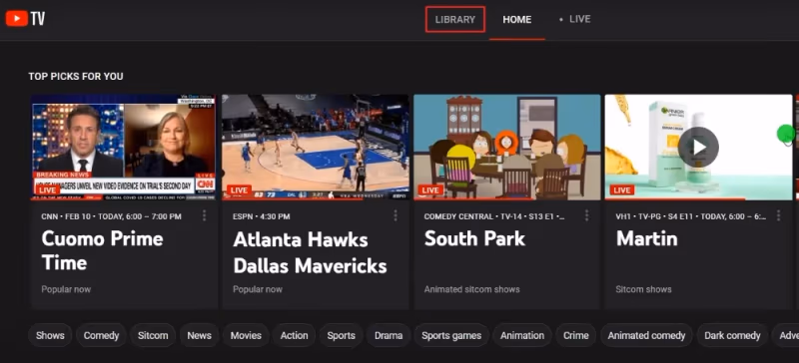Click the 'TOP PICKS FOR YOU' heading
This screenshot has width=799, height=363.
76,77
